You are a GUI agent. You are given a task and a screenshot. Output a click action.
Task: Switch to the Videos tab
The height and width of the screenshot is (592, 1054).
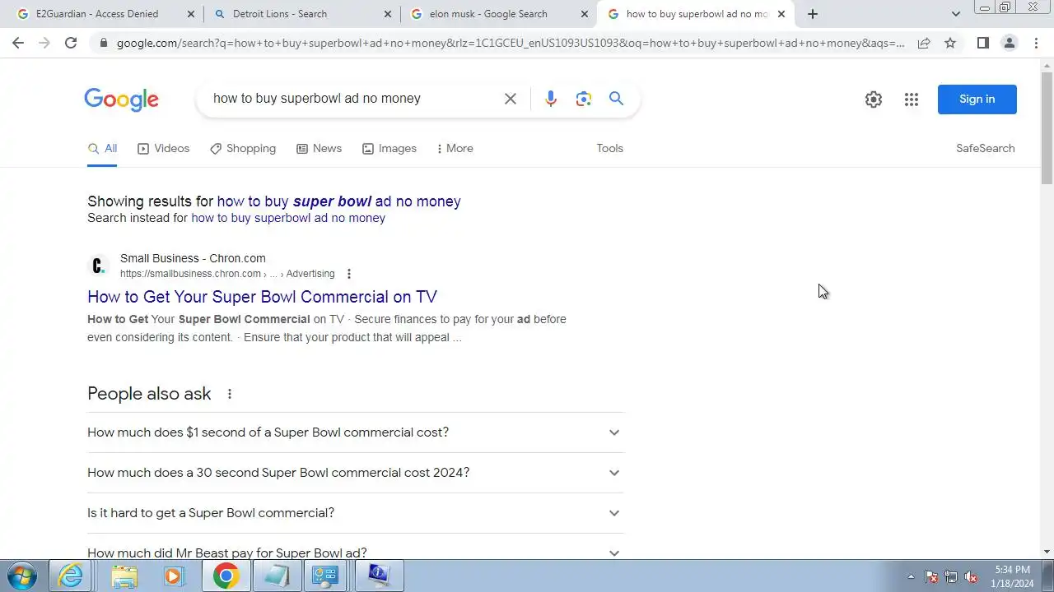[x=163, y=149]
